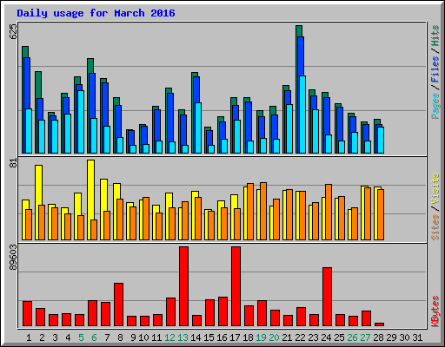
Task: Click the blue files bar for day 1
Action: [27, 83]
